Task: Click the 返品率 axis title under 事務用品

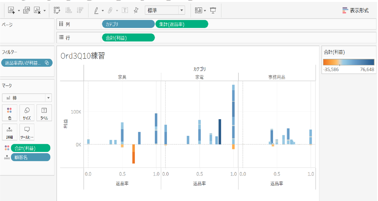Action: click(277, 183)
